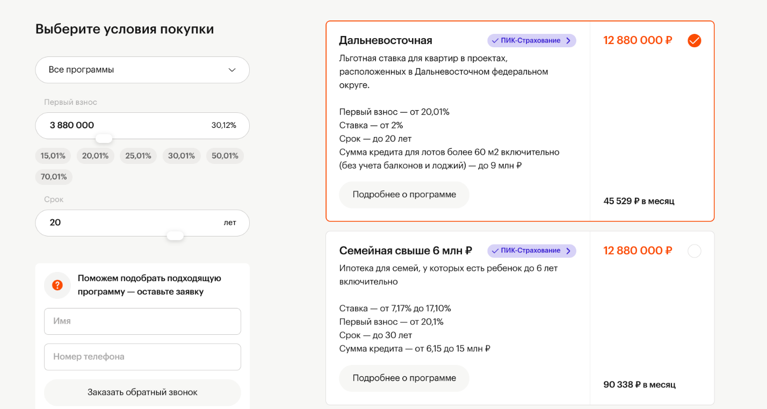Click checkmark icon in Дальневосточная insurance badge
Image resolution: width=767 pixels, height=409 pixels.
coord(495,41)
